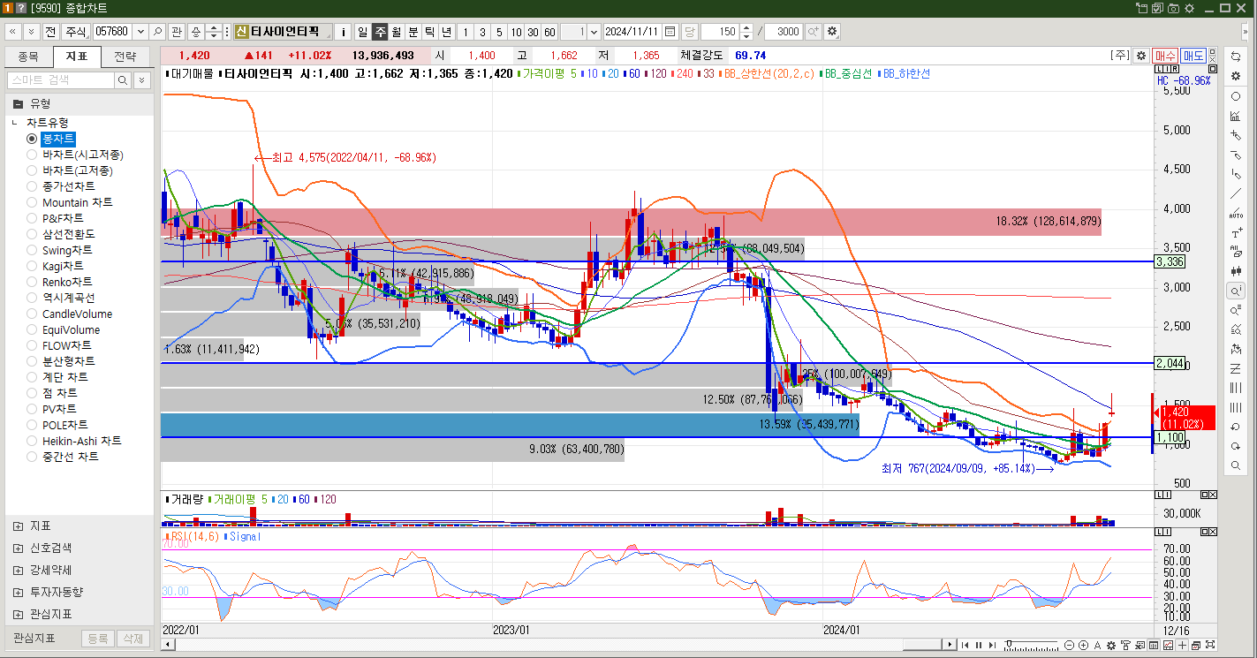1257x658 pixels.
Task: Select the 30 minute interval button
Action: tap(533, 32)
